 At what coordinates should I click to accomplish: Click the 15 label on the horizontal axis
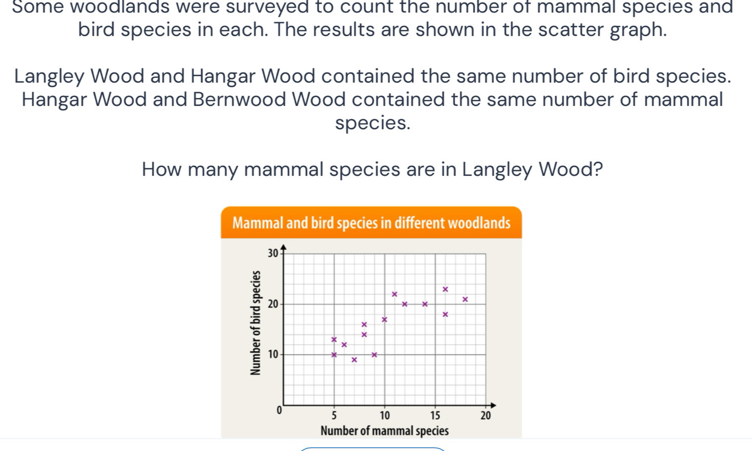(435, 415)
